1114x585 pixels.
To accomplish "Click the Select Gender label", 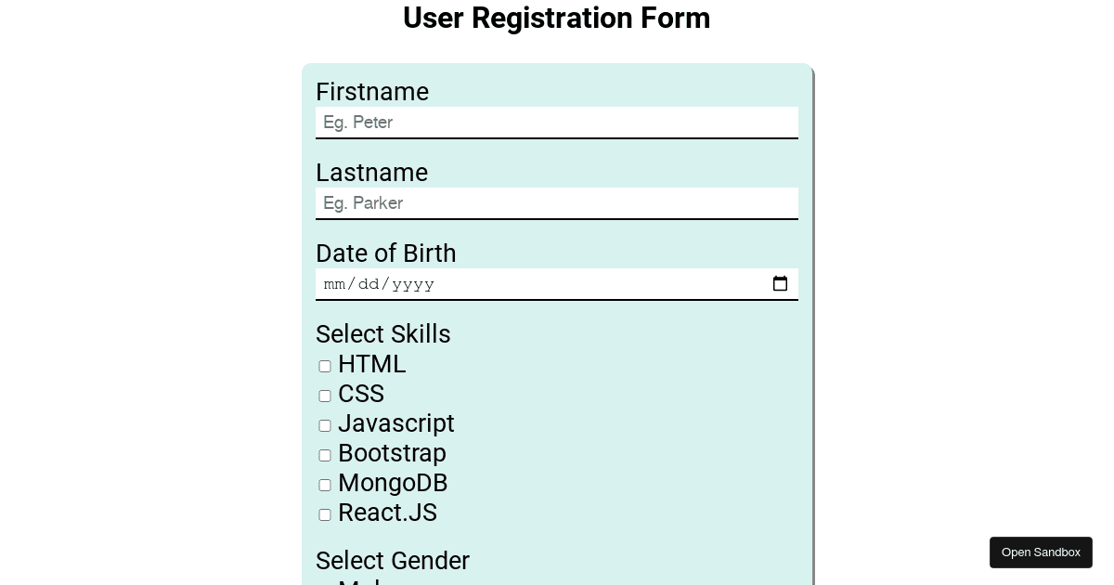I will coord(393,561).
